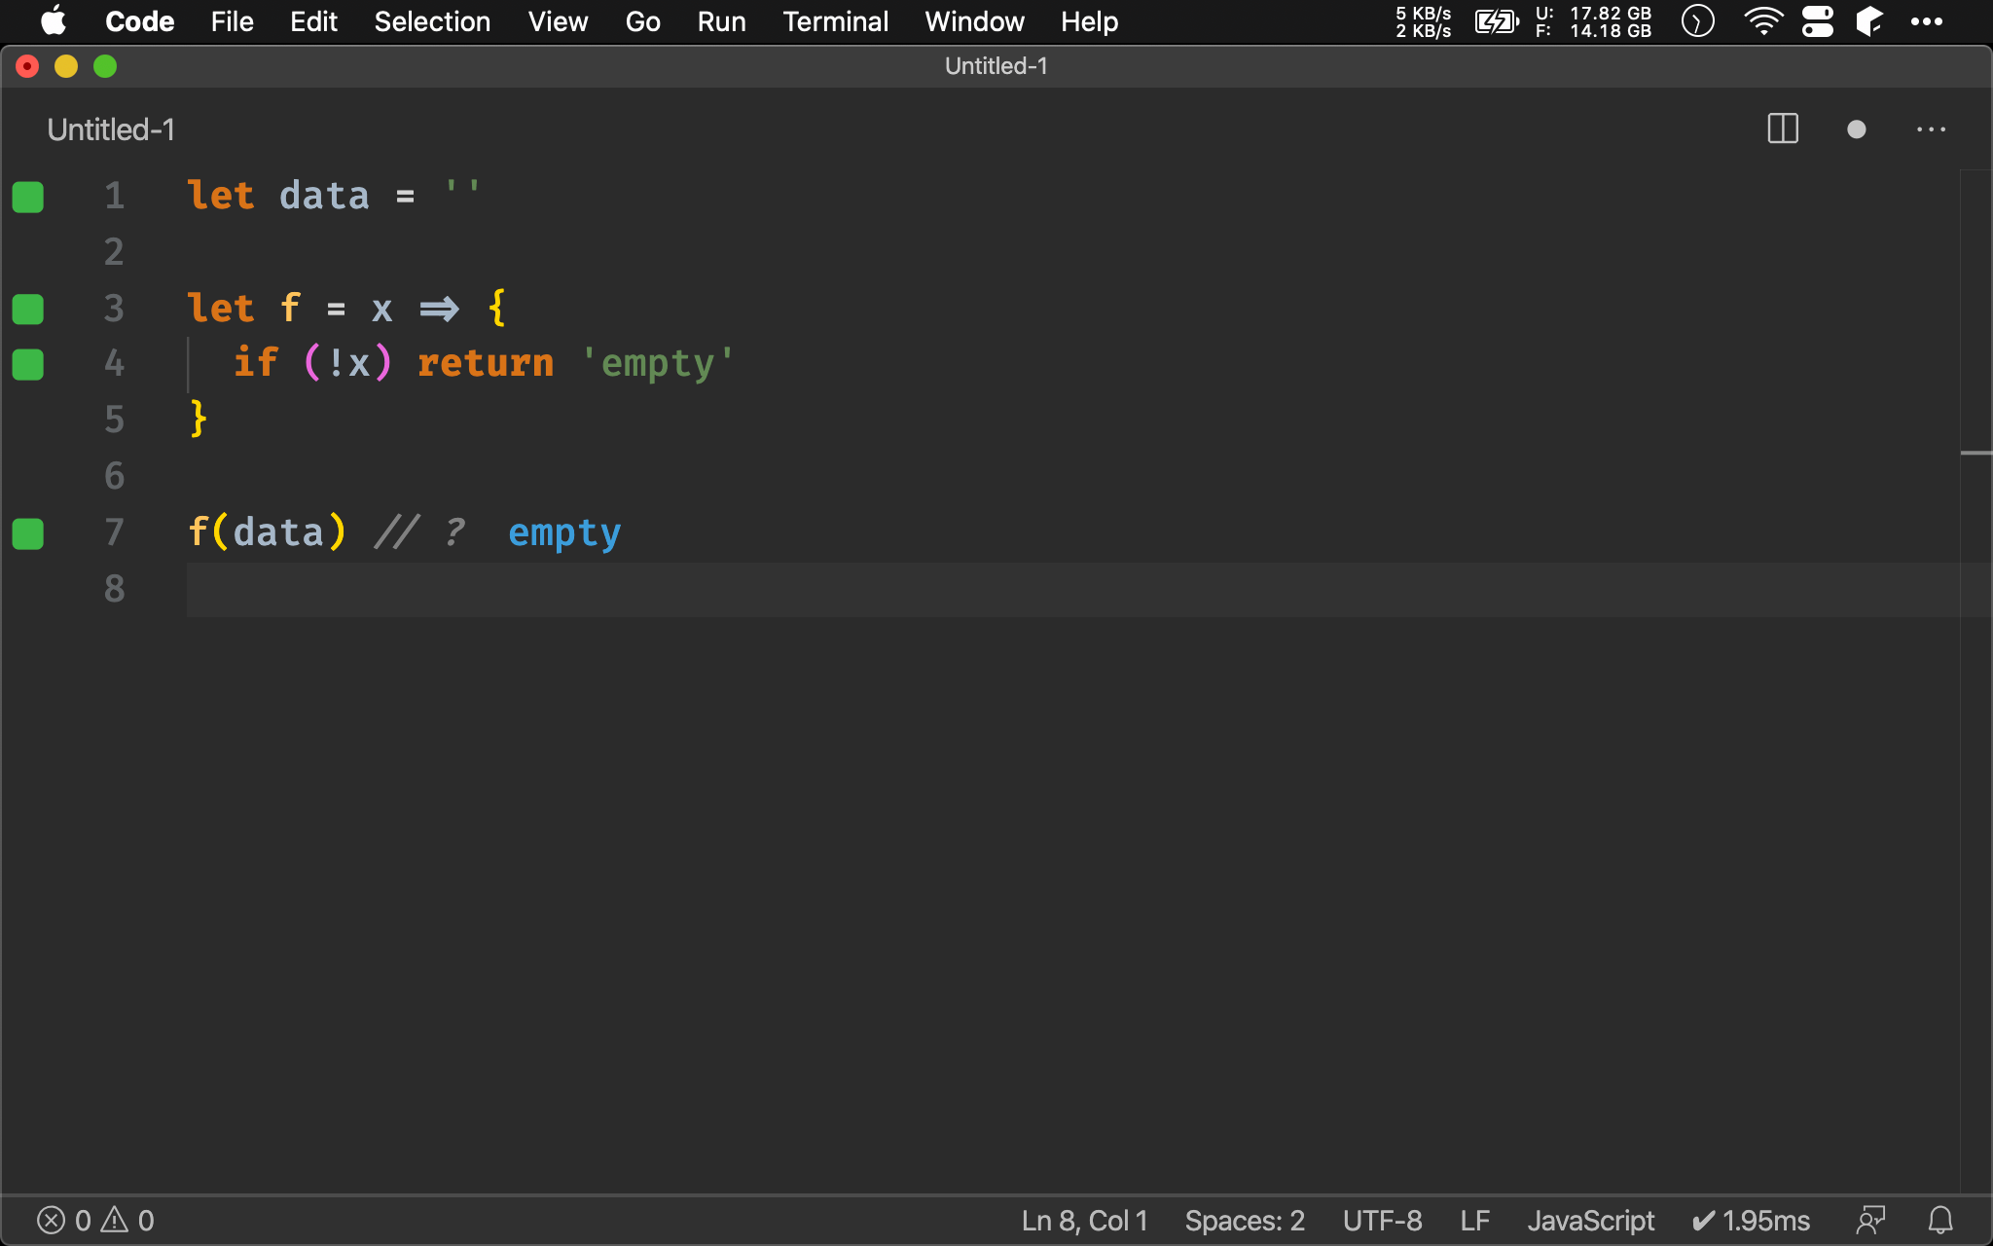1993x1246 pixels.
Task: Click the f(data) call on line 7
Action: (267, 532)
